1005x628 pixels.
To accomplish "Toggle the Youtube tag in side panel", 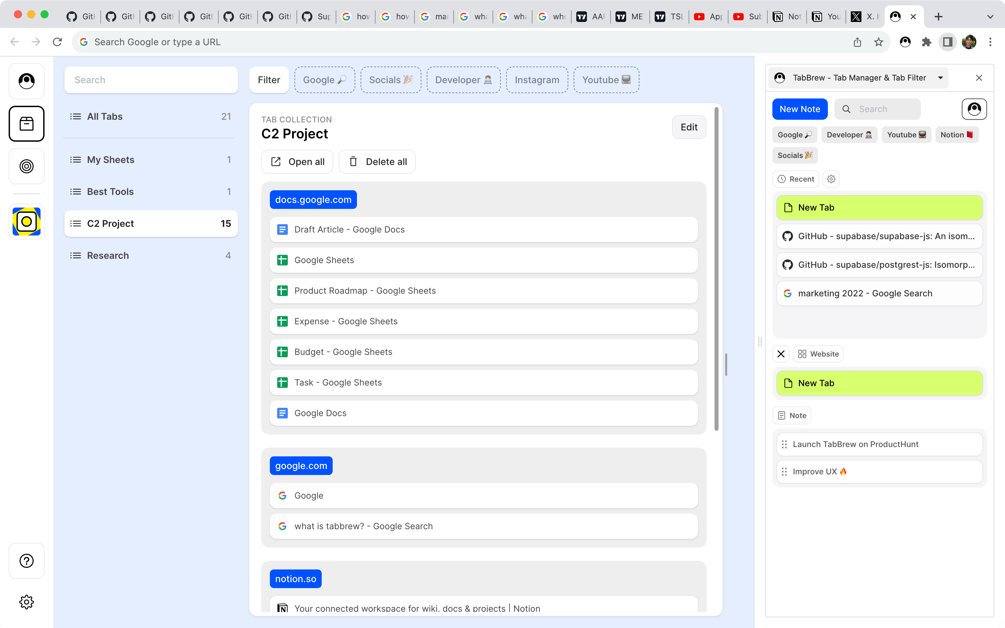I will (906, 135).
